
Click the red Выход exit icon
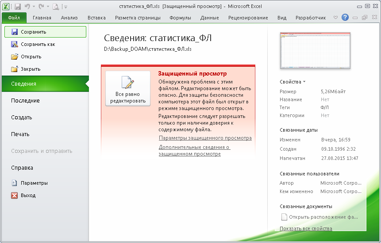tap(15, 195)
